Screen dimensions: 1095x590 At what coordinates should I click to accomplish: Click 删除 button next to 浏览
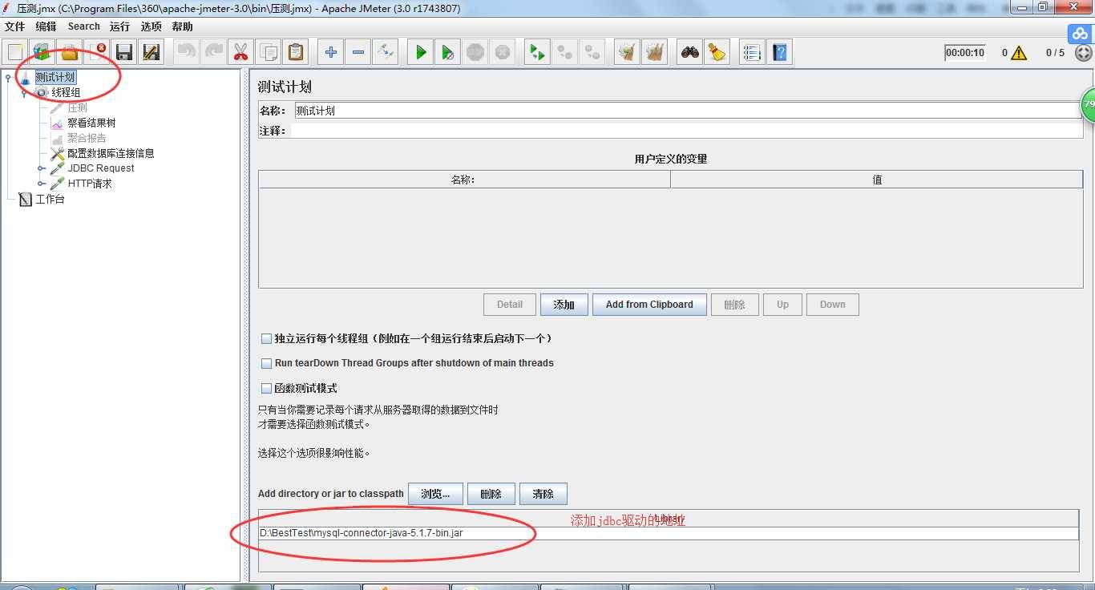[x=491, y=494]
